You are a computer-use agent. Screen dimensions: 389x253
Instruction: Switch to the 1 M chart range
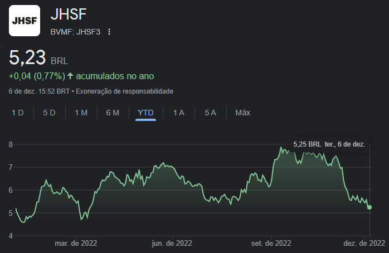tap(81, 113)
